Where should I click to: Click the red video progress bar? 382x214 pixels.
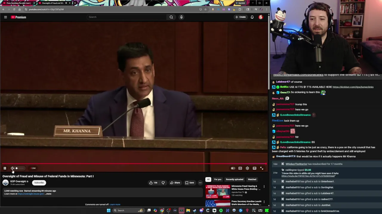pos(134,164)
